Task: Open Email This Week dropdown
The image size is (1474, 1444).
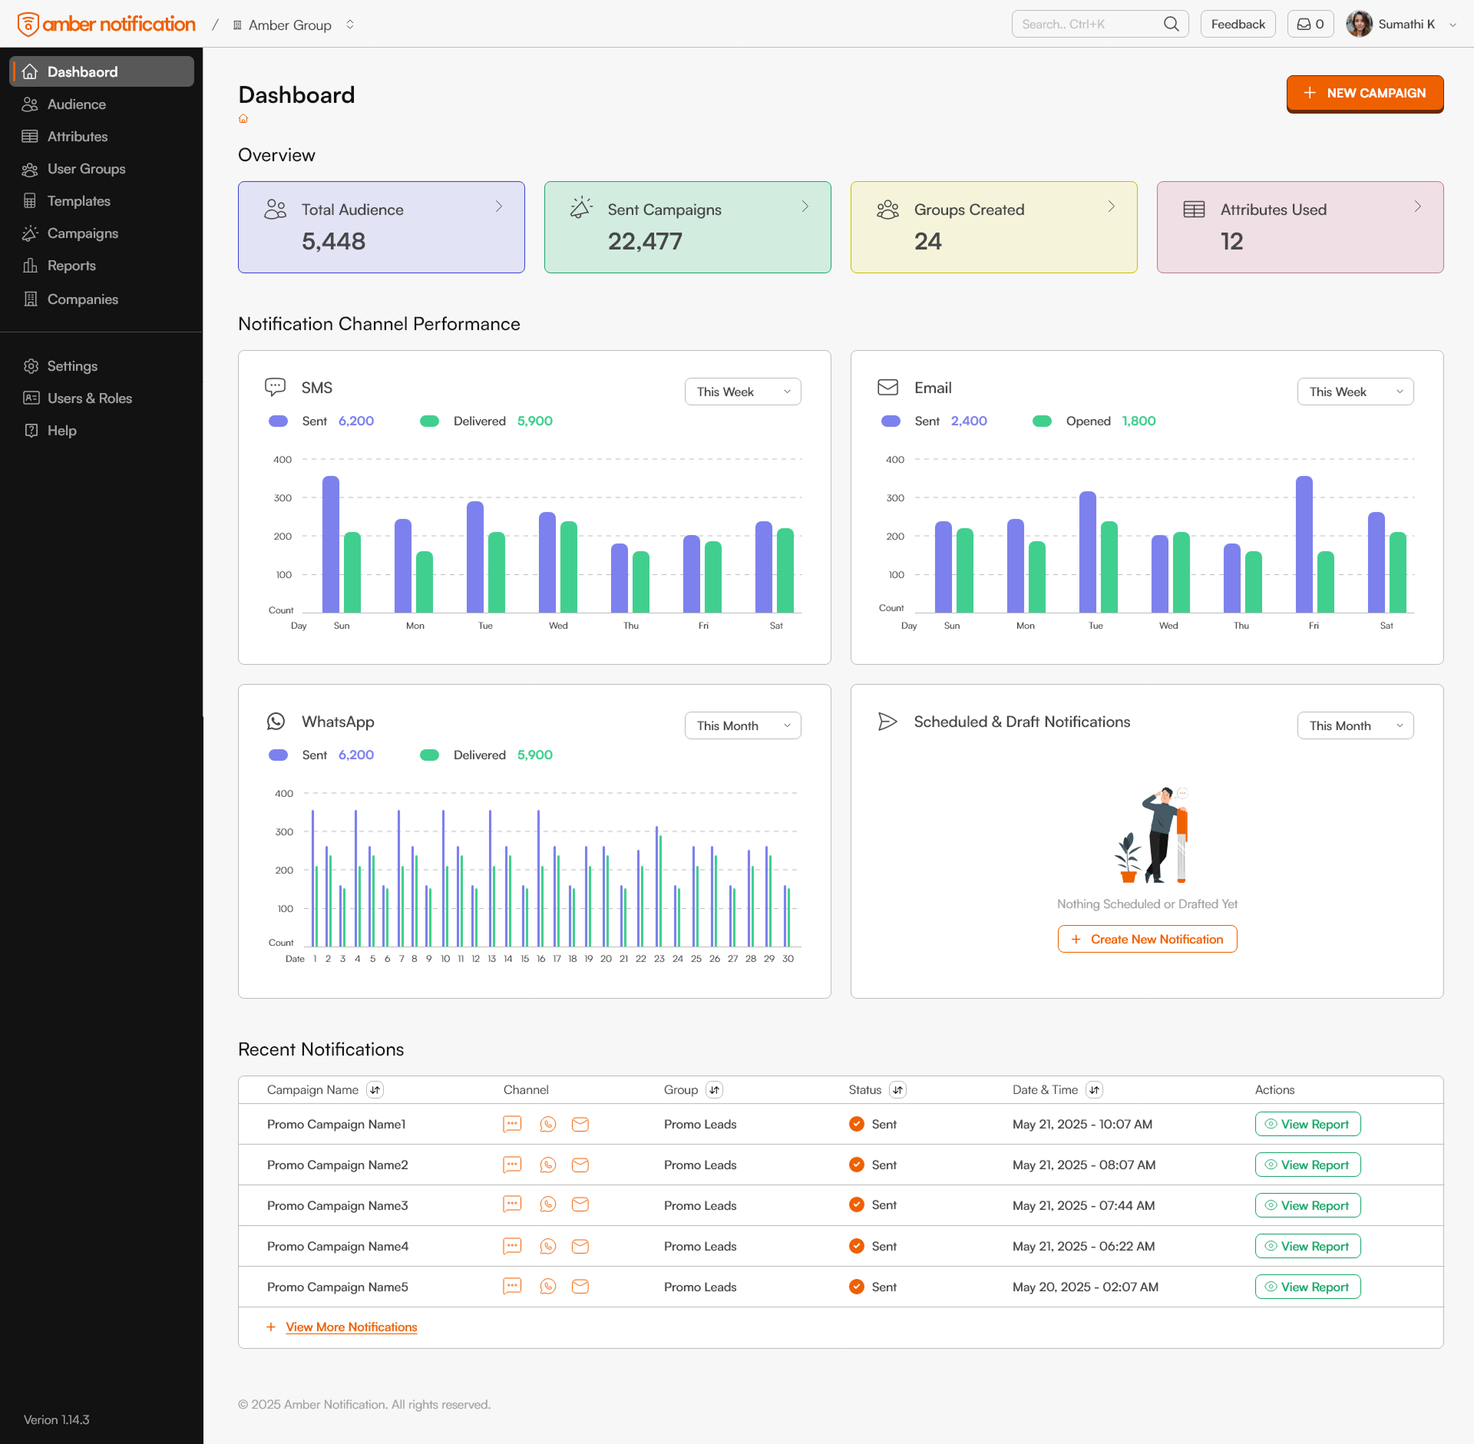Action: click(1355, 392)
